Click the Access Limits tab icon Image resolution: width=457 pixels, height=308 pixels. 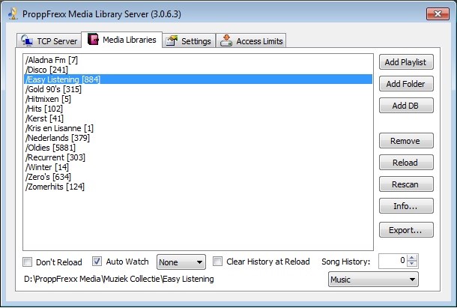[x=226, y=40]
